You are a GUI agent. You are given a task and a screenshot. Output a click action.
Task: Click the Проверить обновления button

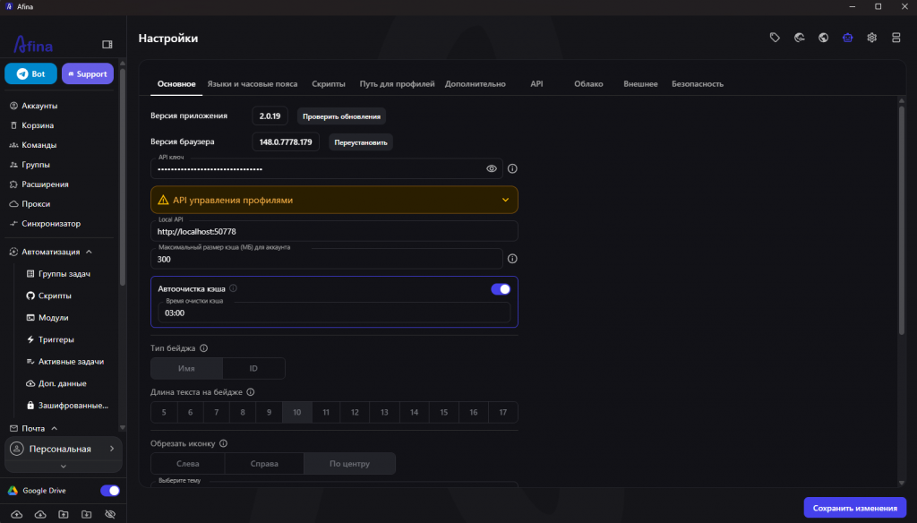click(341, 116)
